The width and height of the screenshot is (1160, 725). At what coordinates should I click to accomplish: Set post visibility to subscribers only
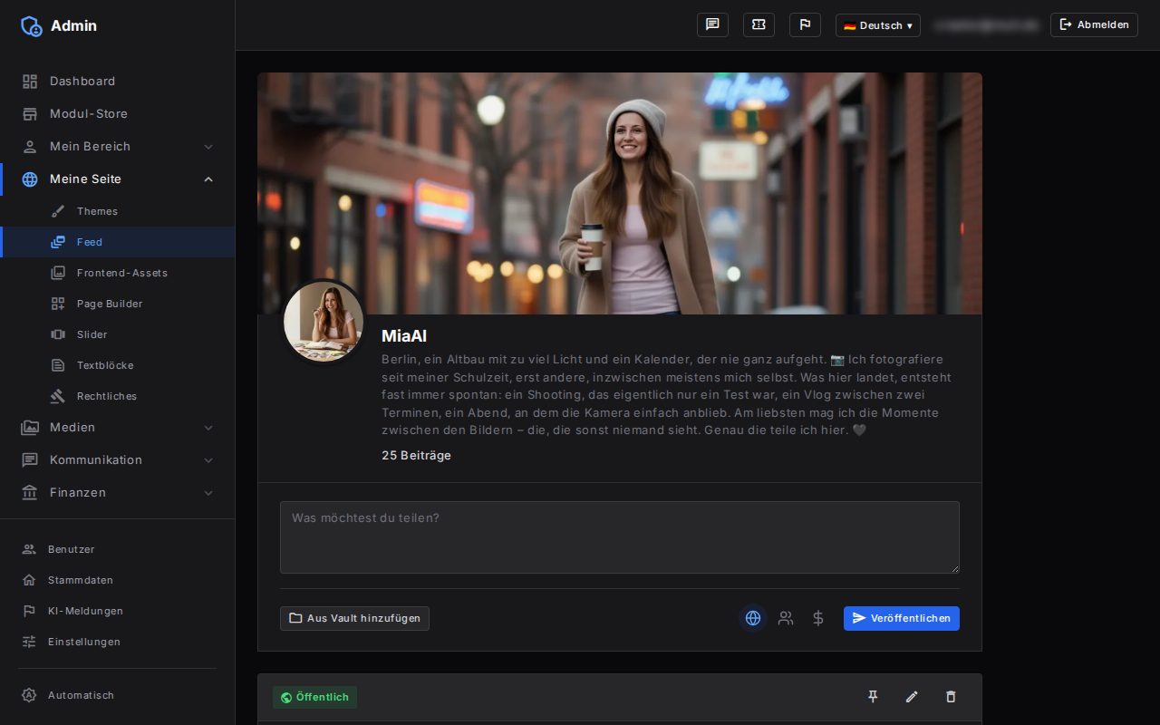(786, 618)
